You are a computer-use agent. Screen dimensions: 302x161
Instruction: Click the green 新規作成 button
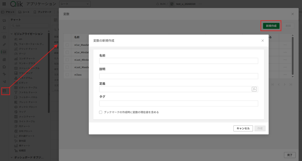[x=271, y=26]
